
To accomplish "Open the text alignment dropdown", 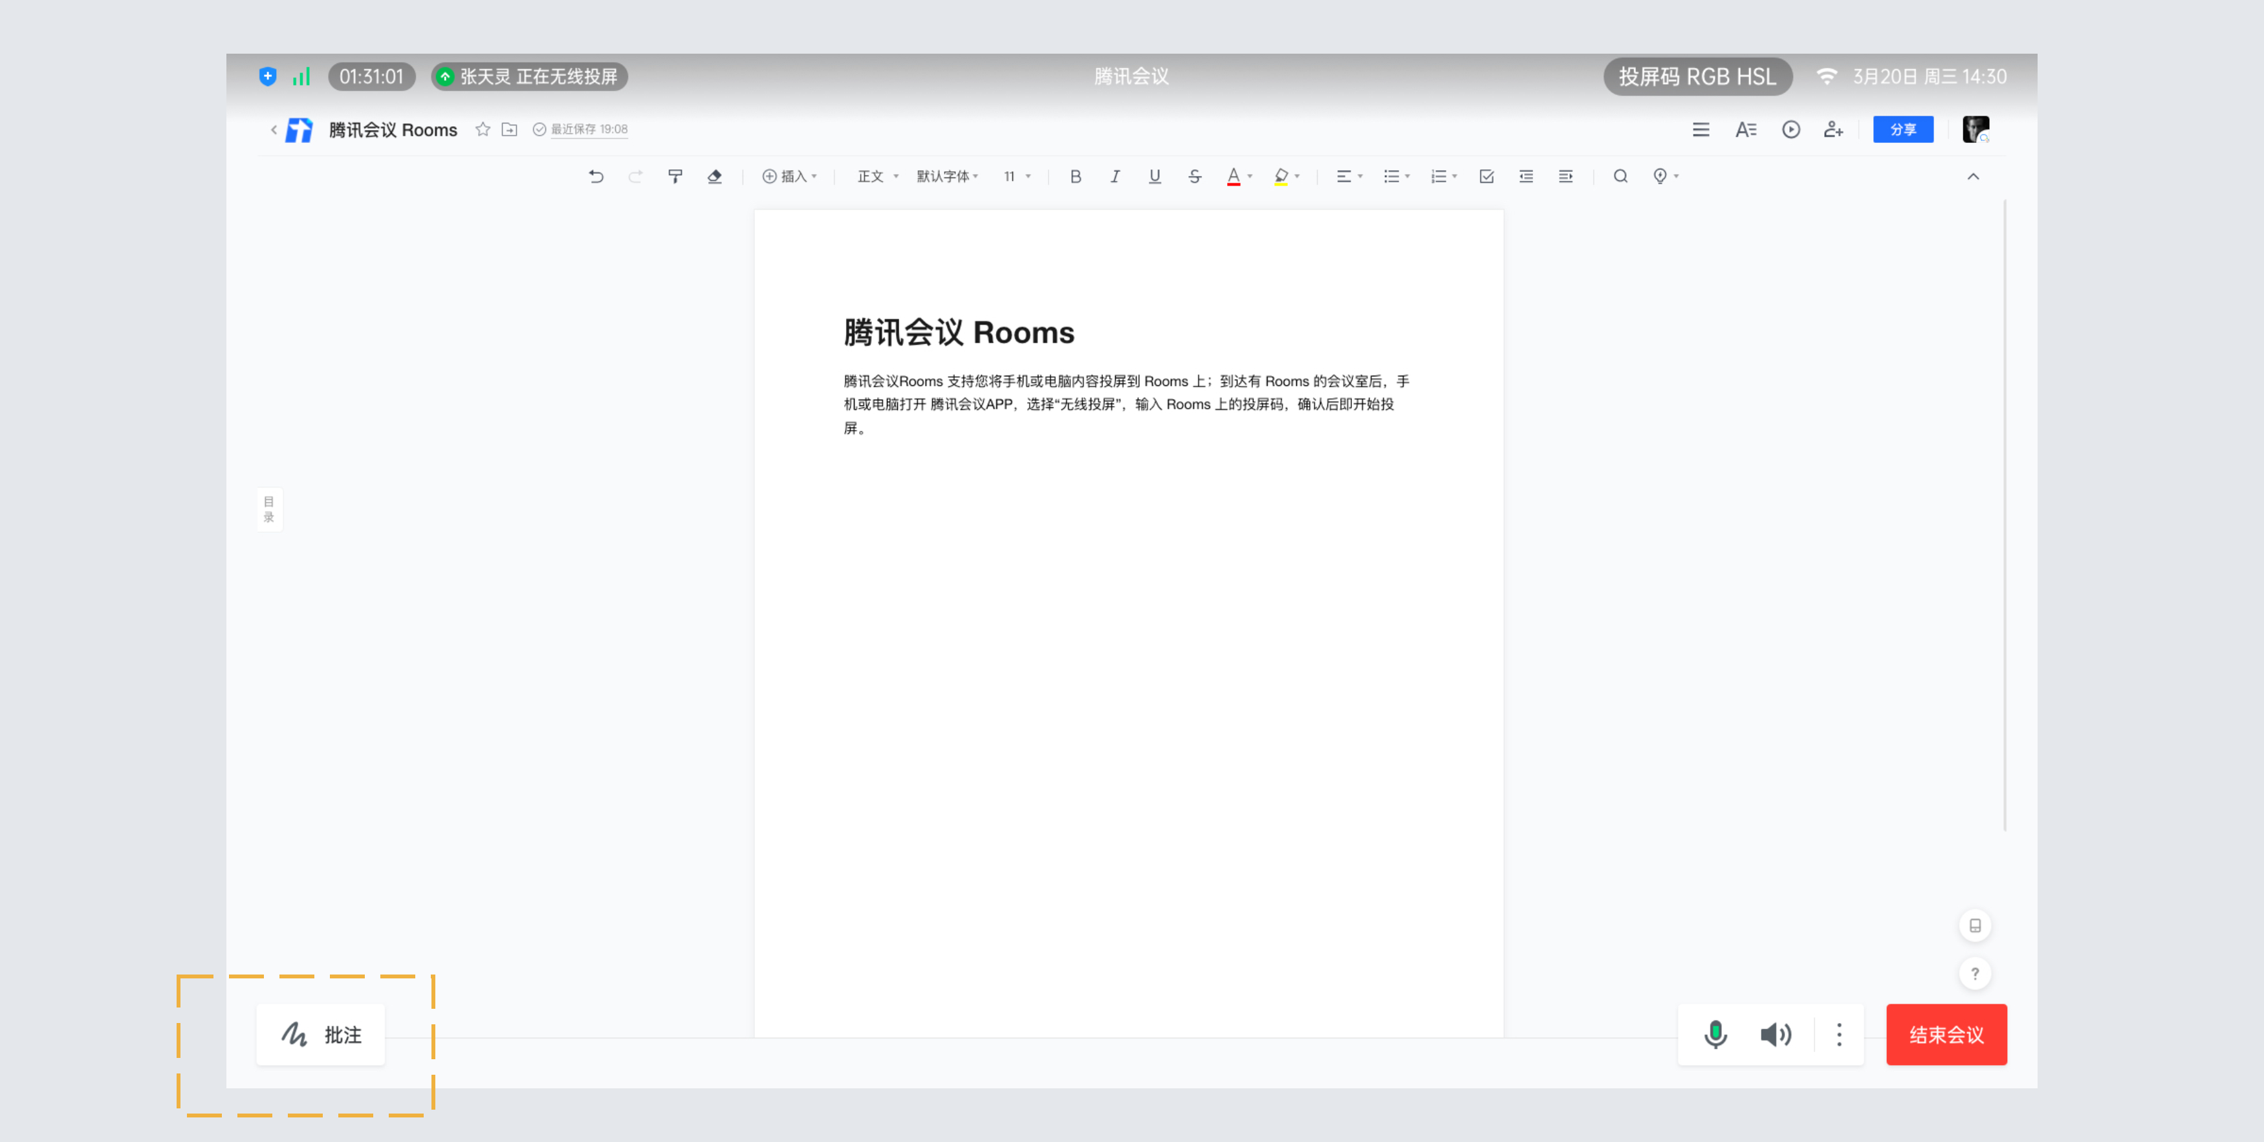I will [1349, 177].
